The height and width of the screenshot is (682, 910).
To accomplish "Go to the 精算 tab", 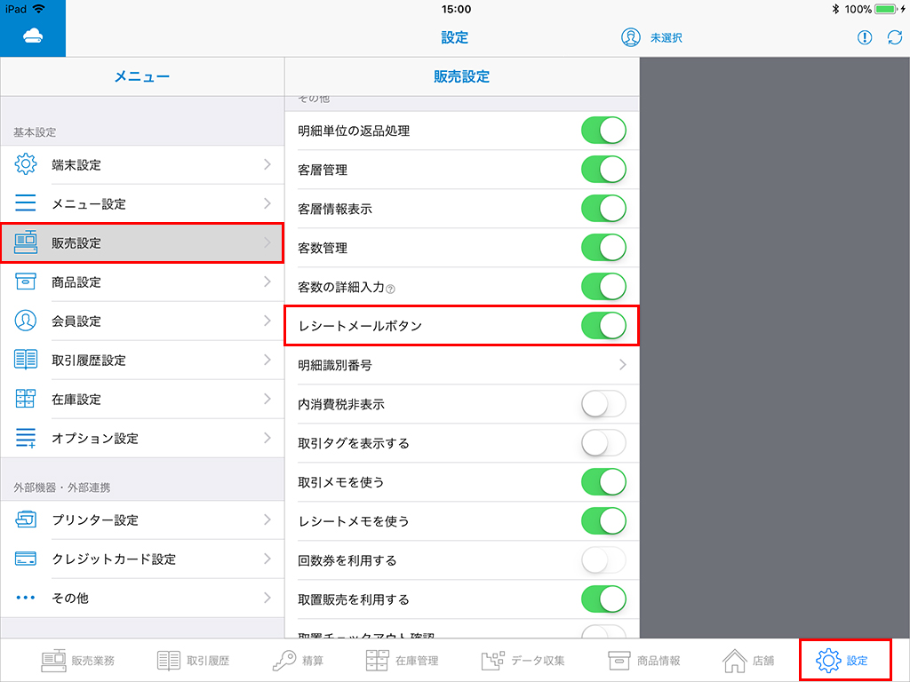I will click(x=299, y=661).
